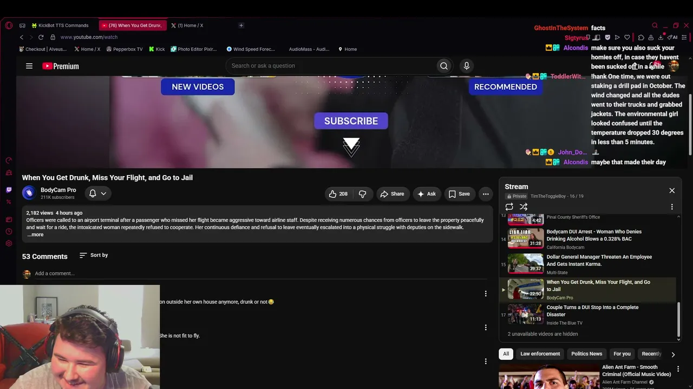The width and height of the screenshot is (693, 389).
Task: Open the BodyCam Pro channel avatar
Action: tap(29, 193)
